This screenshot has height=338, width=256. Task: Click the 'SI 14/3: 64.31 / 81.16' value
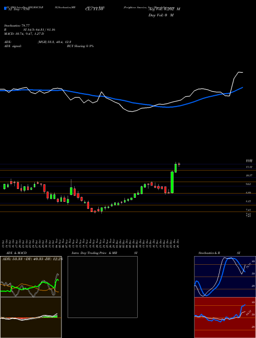click(x=39, y=30)
